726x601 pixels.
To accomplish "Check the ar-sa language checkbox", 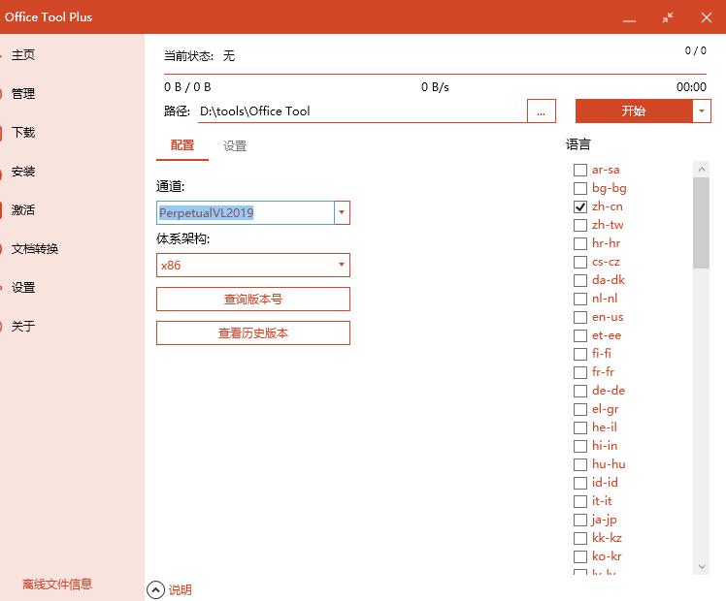I will (x=580, y=171).
